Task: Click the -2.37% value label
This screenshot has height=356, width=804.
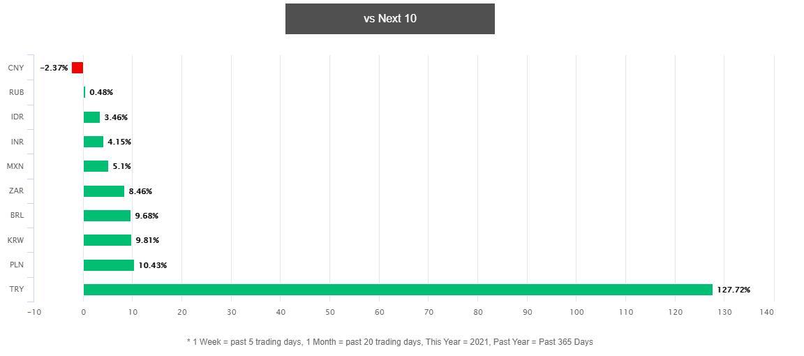Action: tap(54, 68)
